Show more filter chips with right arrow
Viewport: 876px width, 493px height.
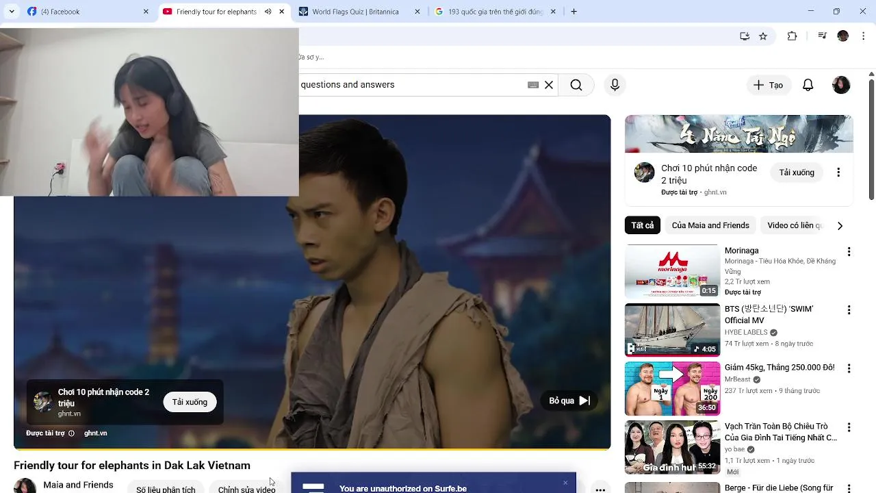click(840, 225)
